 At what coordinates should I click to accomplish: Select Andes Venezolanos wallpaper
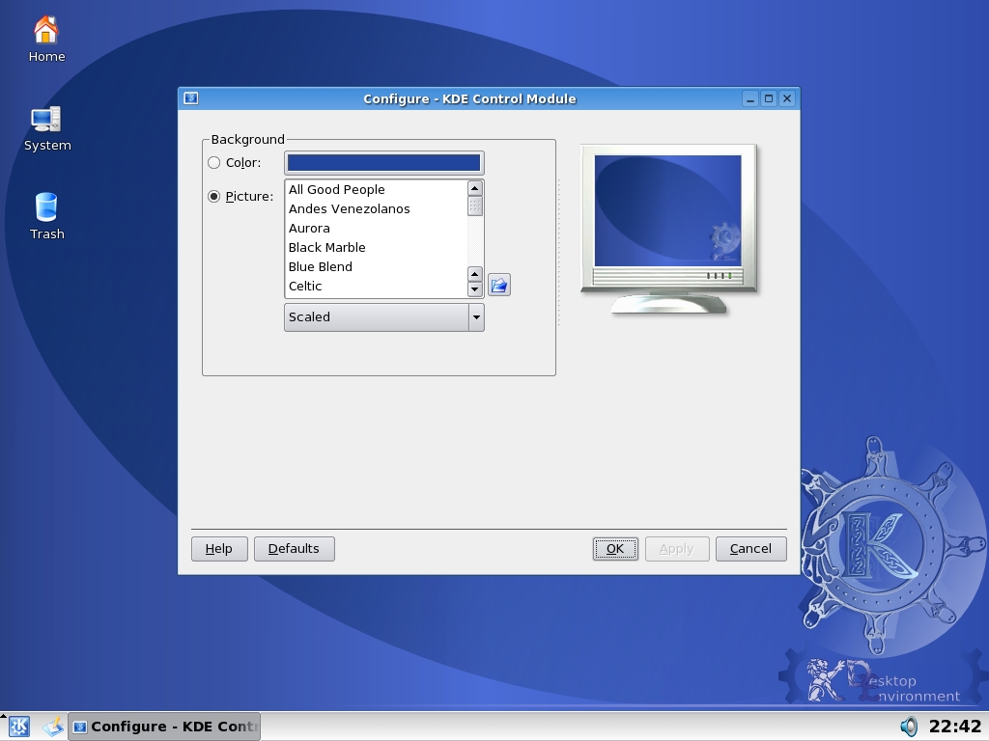(377, 209)
